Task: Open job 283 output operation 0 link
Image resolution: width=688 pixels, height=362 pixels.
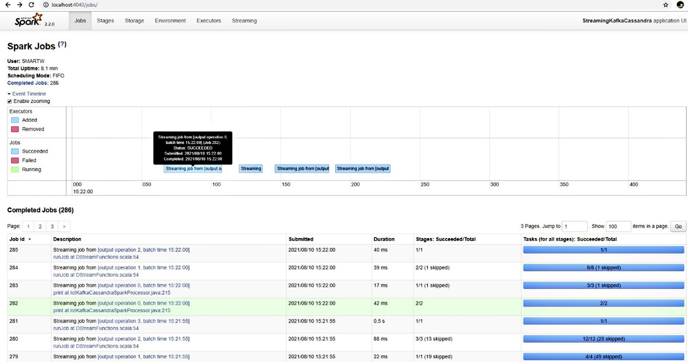Action: (144, 286)
